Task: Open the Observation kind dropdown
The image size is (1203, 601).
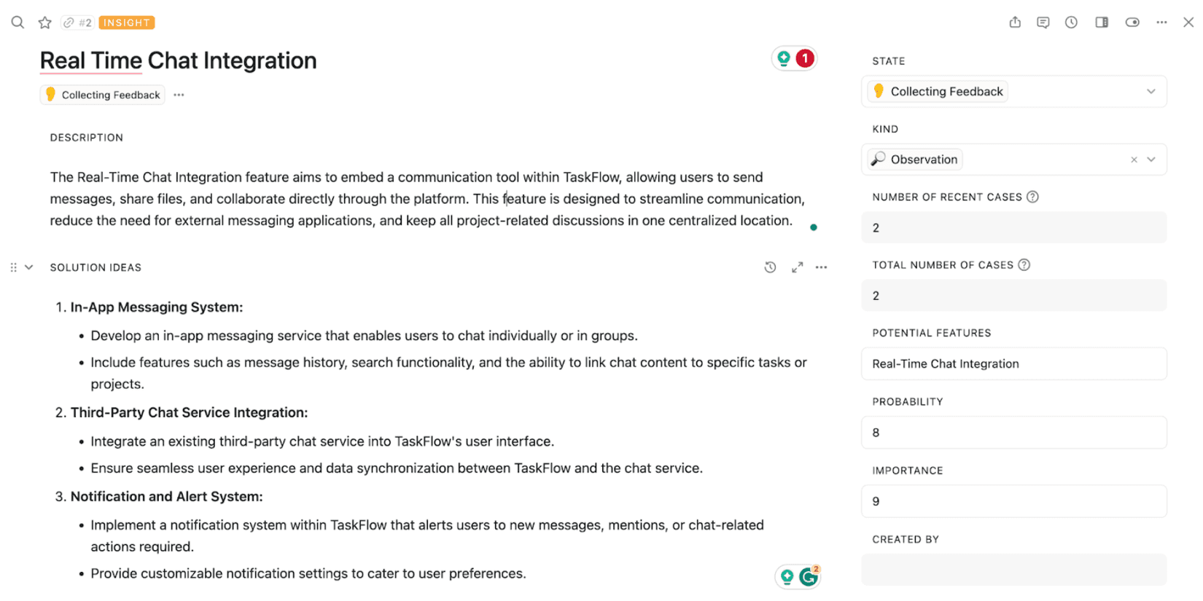Action: click(x=1152, y=159)
